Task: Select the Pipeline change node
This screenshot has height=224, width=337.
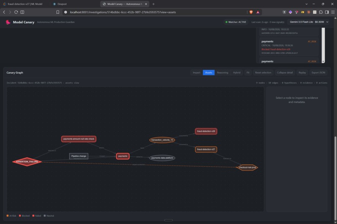Action: tap(79, 156)
